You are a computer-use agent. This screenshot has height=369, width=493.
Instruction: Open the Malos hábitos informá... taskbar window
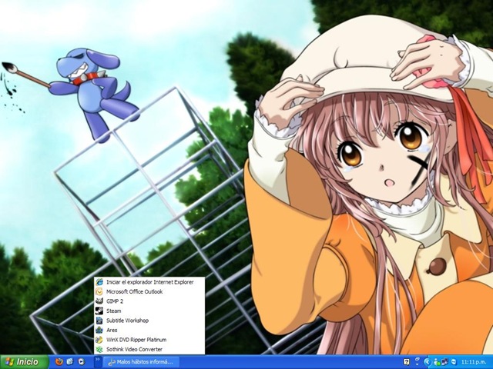[141, 362]
